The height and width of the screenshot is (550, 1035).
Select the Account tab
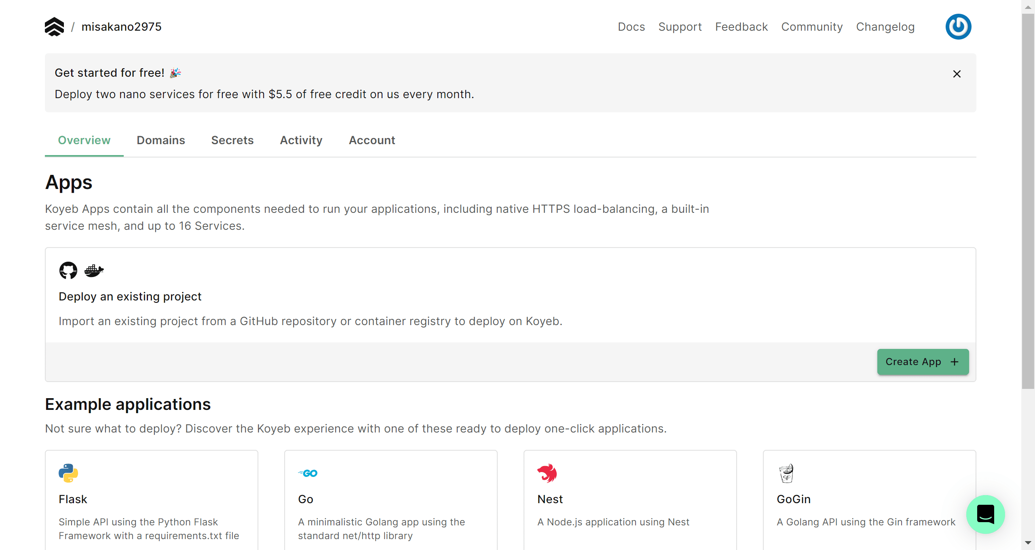point(372,140)
